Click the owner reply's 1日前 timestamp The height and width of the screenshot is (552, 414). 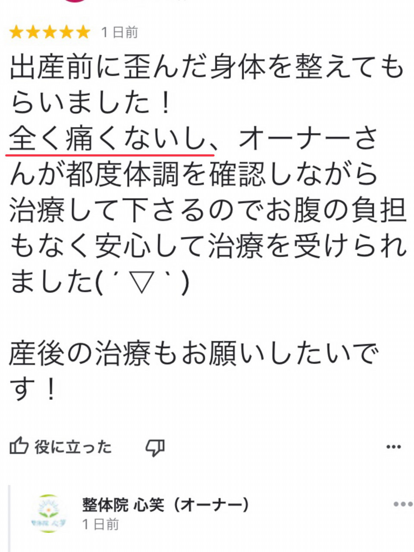pos(100,524)
